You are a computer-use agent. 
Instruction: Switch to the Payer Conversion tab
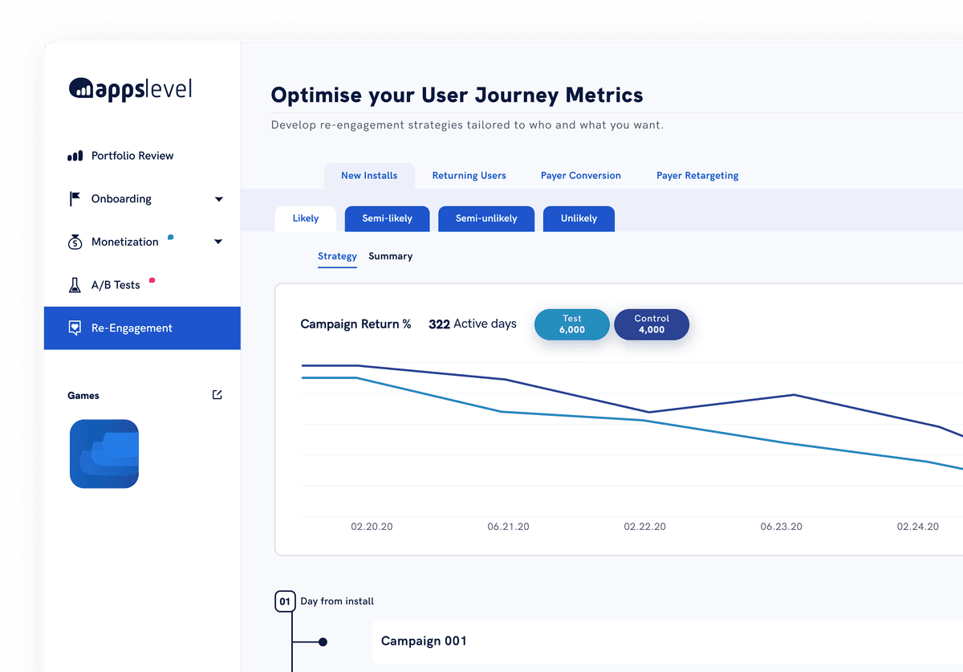(580, 176)
